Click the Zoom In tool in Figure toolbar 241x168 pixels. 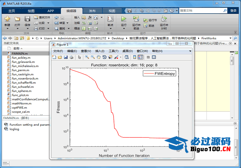click(x=87, y=57)
